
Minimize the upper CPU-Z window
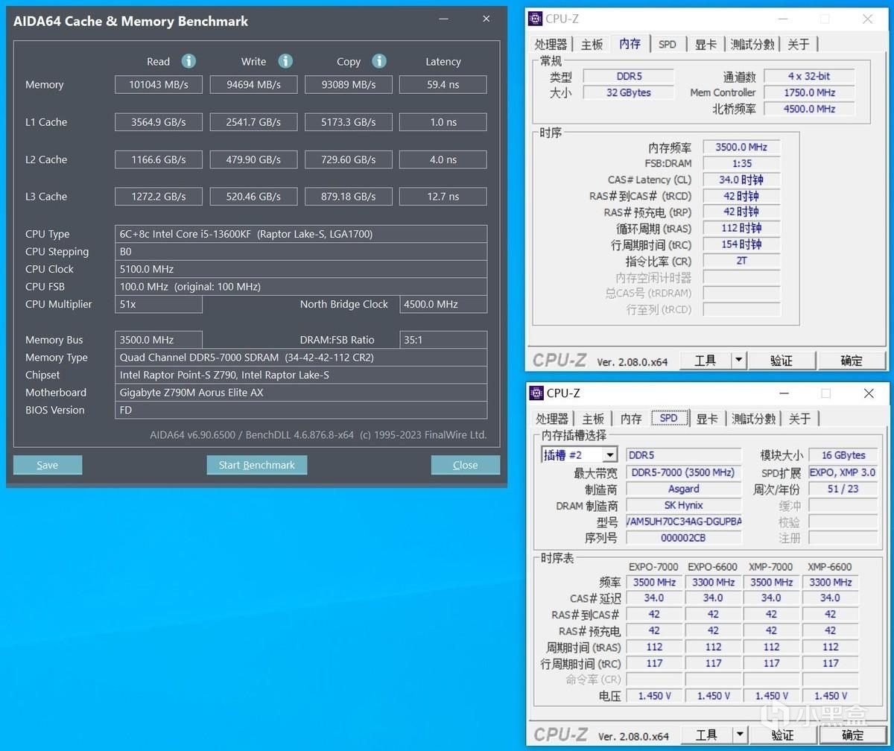782,19
